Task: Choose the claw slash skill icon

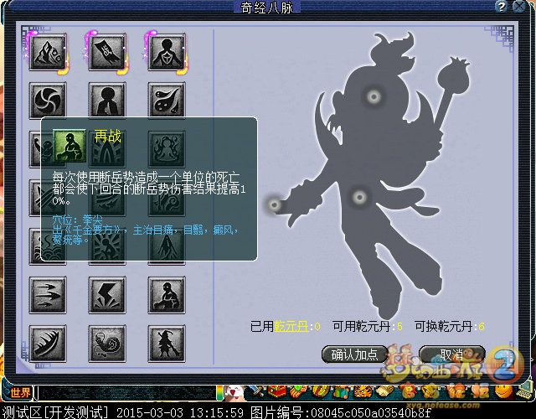Action: tap(48, 344)
